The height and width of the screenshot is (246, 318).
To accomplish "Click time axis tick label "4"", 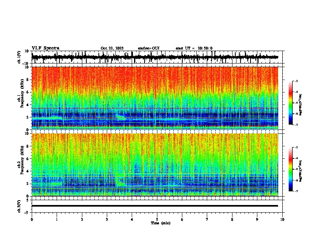I will tap(132, 219).
